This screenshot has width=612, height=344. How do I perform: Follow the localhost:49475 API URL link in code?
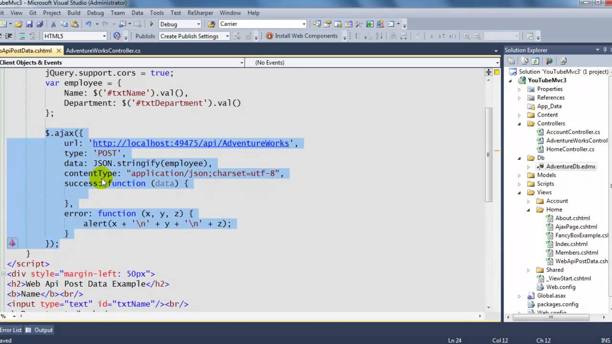click(191, 143)
